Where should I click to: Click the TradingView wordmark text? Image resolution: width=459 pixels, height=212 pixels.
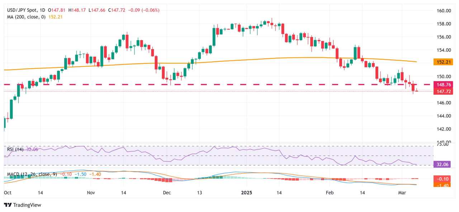coord(27,205)
